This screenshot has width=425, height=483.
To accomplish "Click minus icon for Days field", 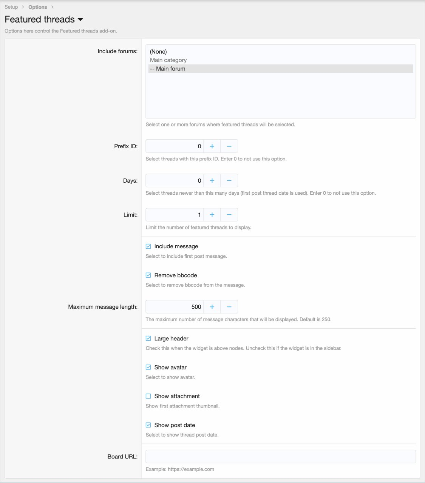I will [x=229, y=181].
